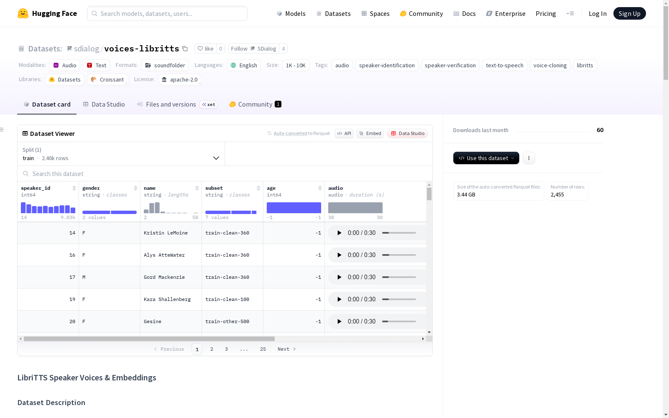Select the apache-2.0 license tag
The width and height of the screenshot is (669, 418).
pos(180,79)
